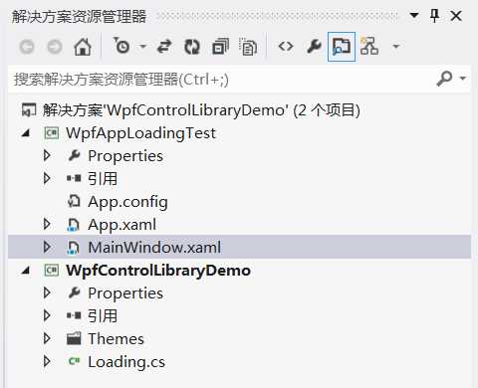Expand the Themes folder
The height and width of the screenshot is (388, 478).
(x=47, y=338)
